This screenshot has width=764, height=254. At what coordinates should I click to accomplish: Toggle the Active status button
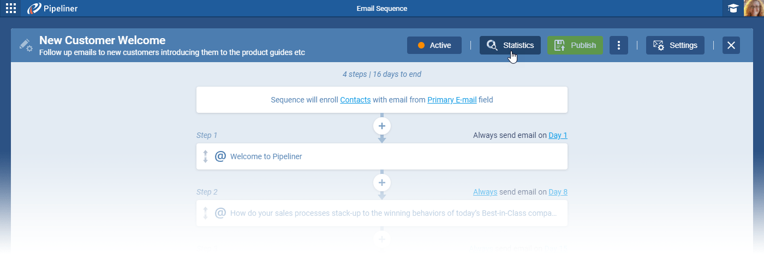[x=434, y=45]
